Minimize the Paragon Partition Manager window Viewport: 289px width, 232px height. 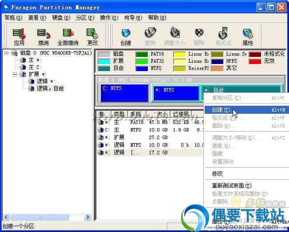tap(261, 8)
